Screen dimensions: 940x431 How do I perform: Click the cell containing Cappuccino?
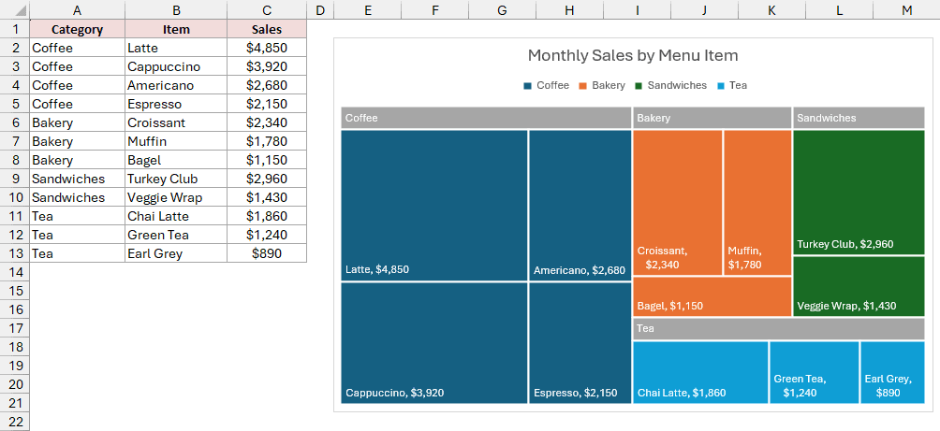point(176,66)
